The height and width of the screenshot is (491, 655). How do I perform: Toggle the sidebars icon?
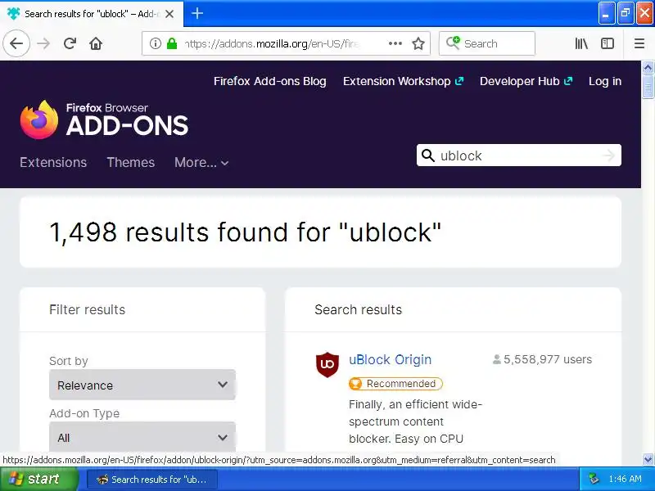[607, 43]
